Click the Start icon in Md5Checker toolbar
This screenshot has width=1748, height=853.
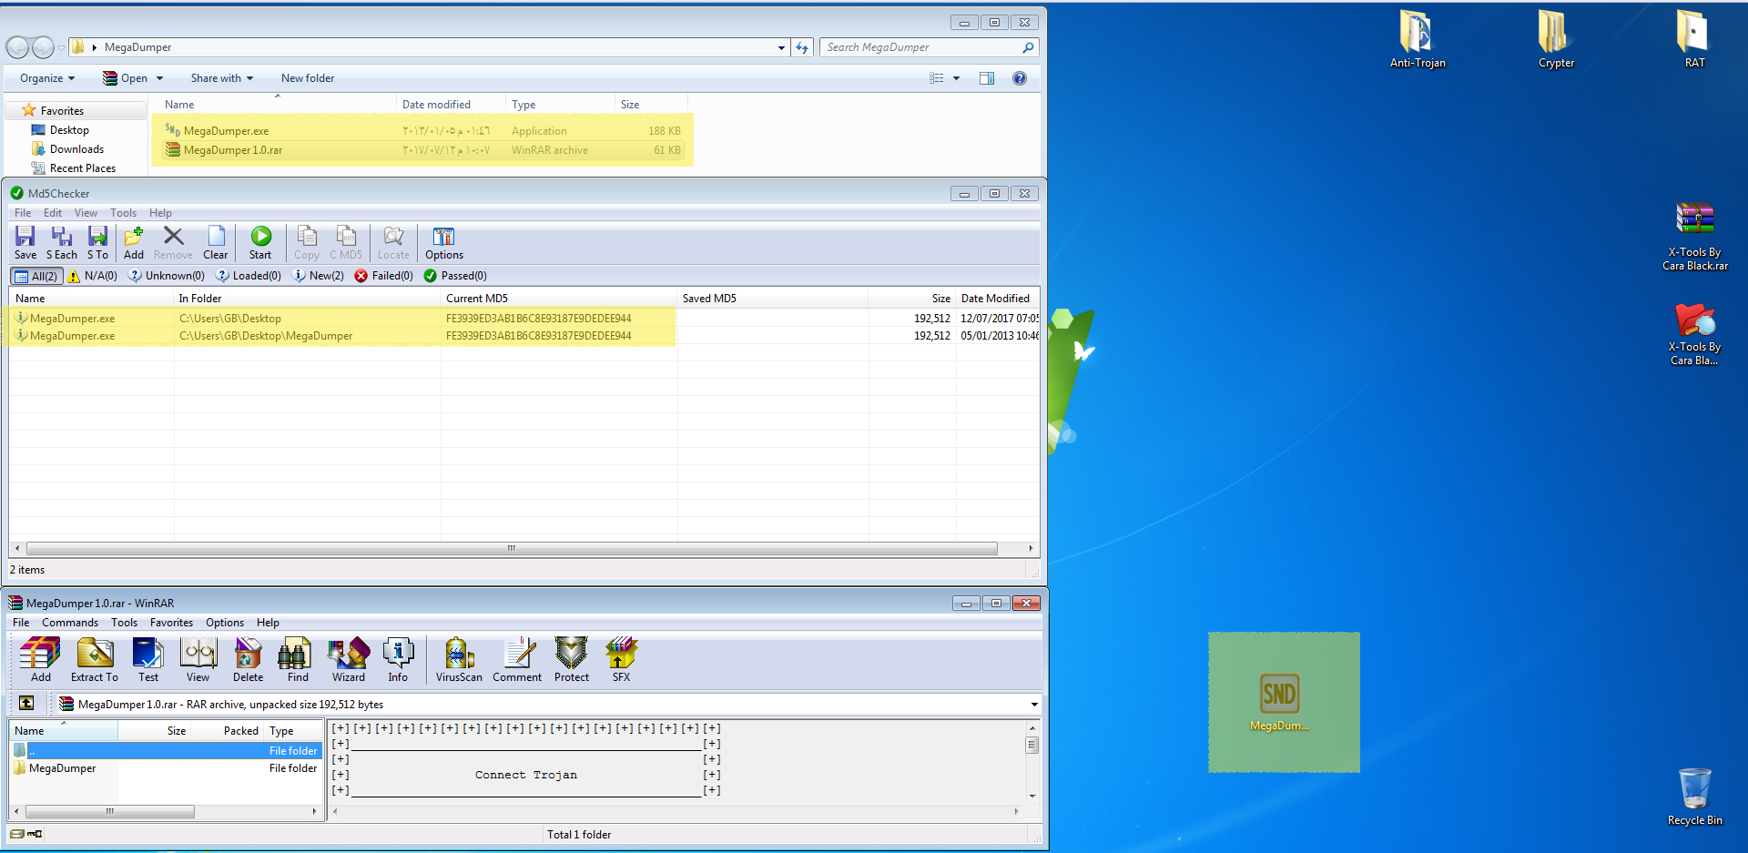260,242
